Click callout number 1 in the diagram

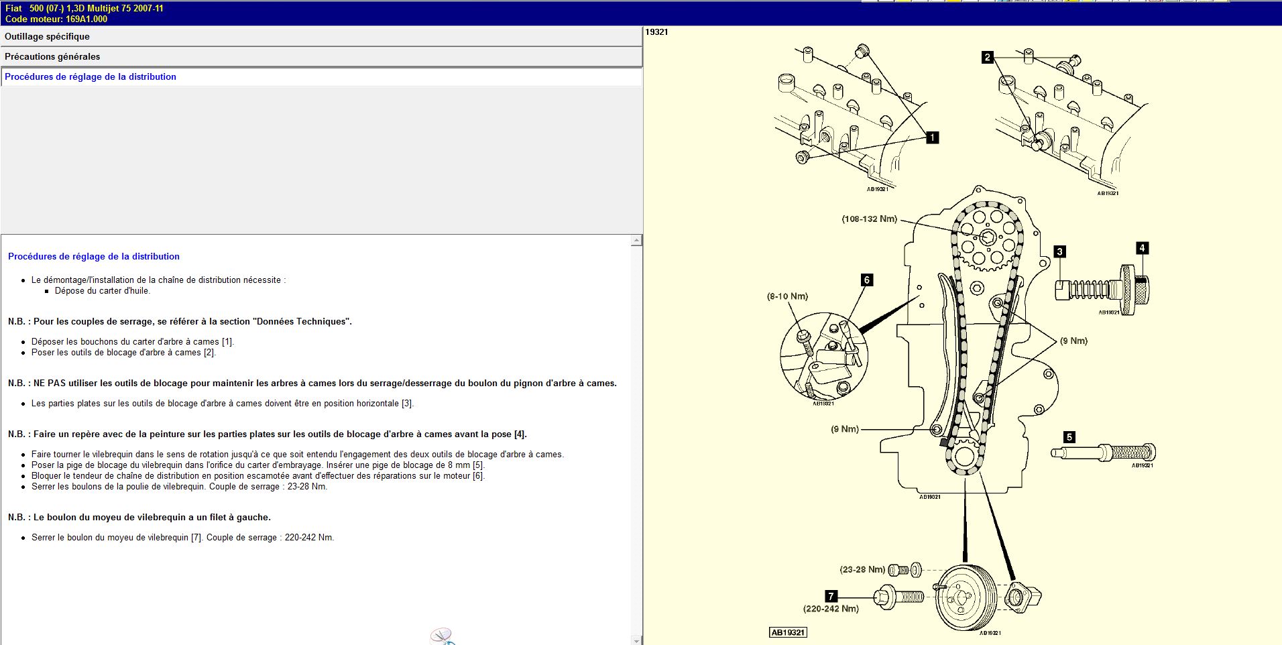[x=932, y=137]
